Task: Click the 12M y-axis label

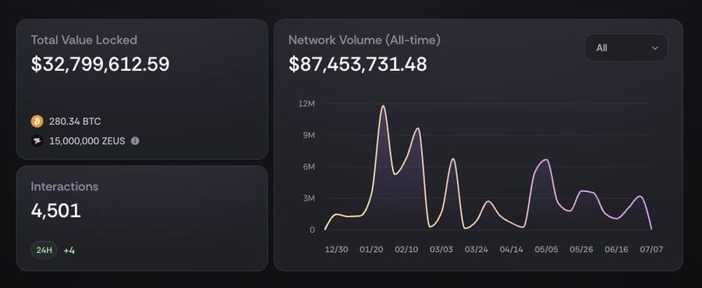Action: click(307, 104)
